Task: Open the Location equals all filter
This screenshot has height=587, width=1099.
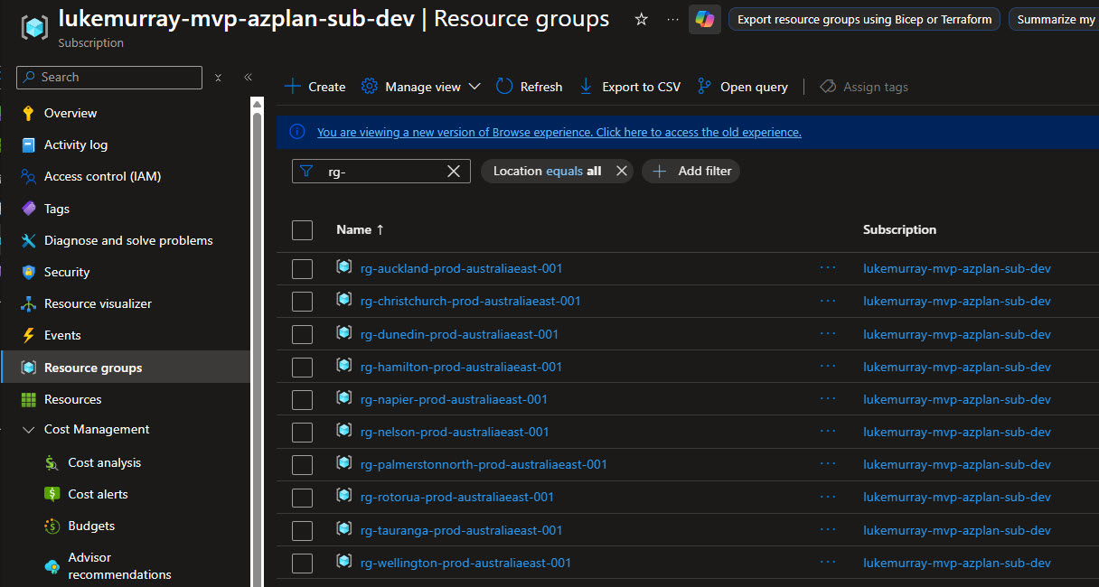Action: 542,171
